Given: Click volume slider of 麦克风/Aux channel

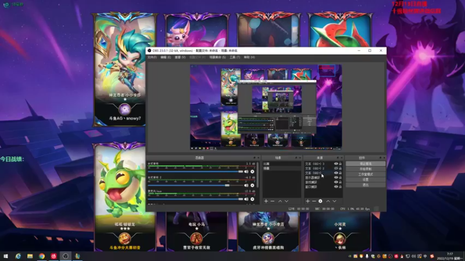Looking at the screenshot, I should (195, 199).
